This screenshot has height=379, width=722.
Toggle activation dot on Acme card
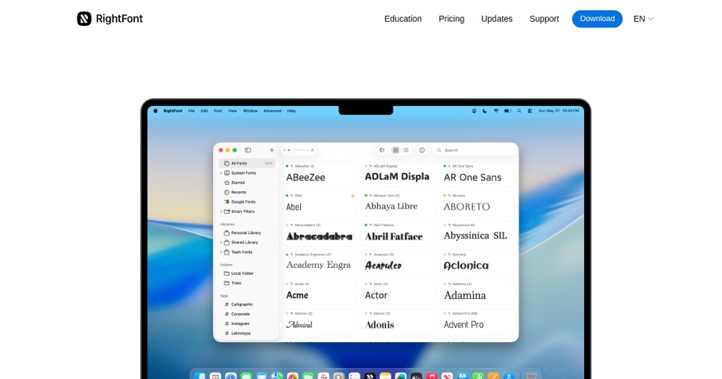click(x=287, y=284)
